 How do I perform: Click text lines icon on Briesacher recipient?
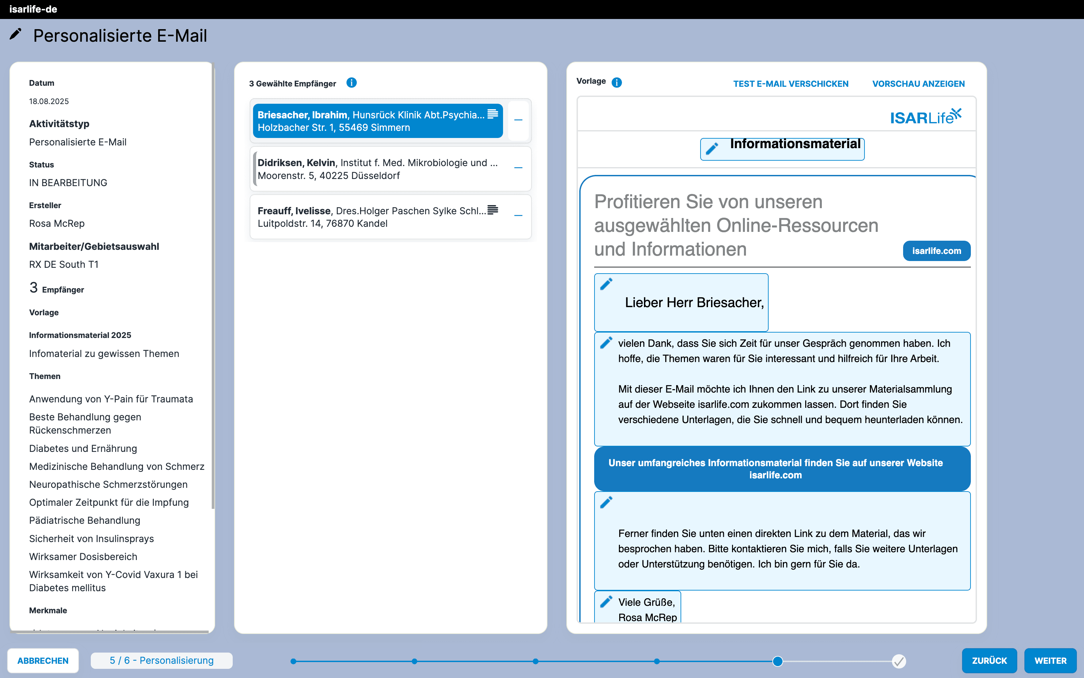click(x=493, y=114)
